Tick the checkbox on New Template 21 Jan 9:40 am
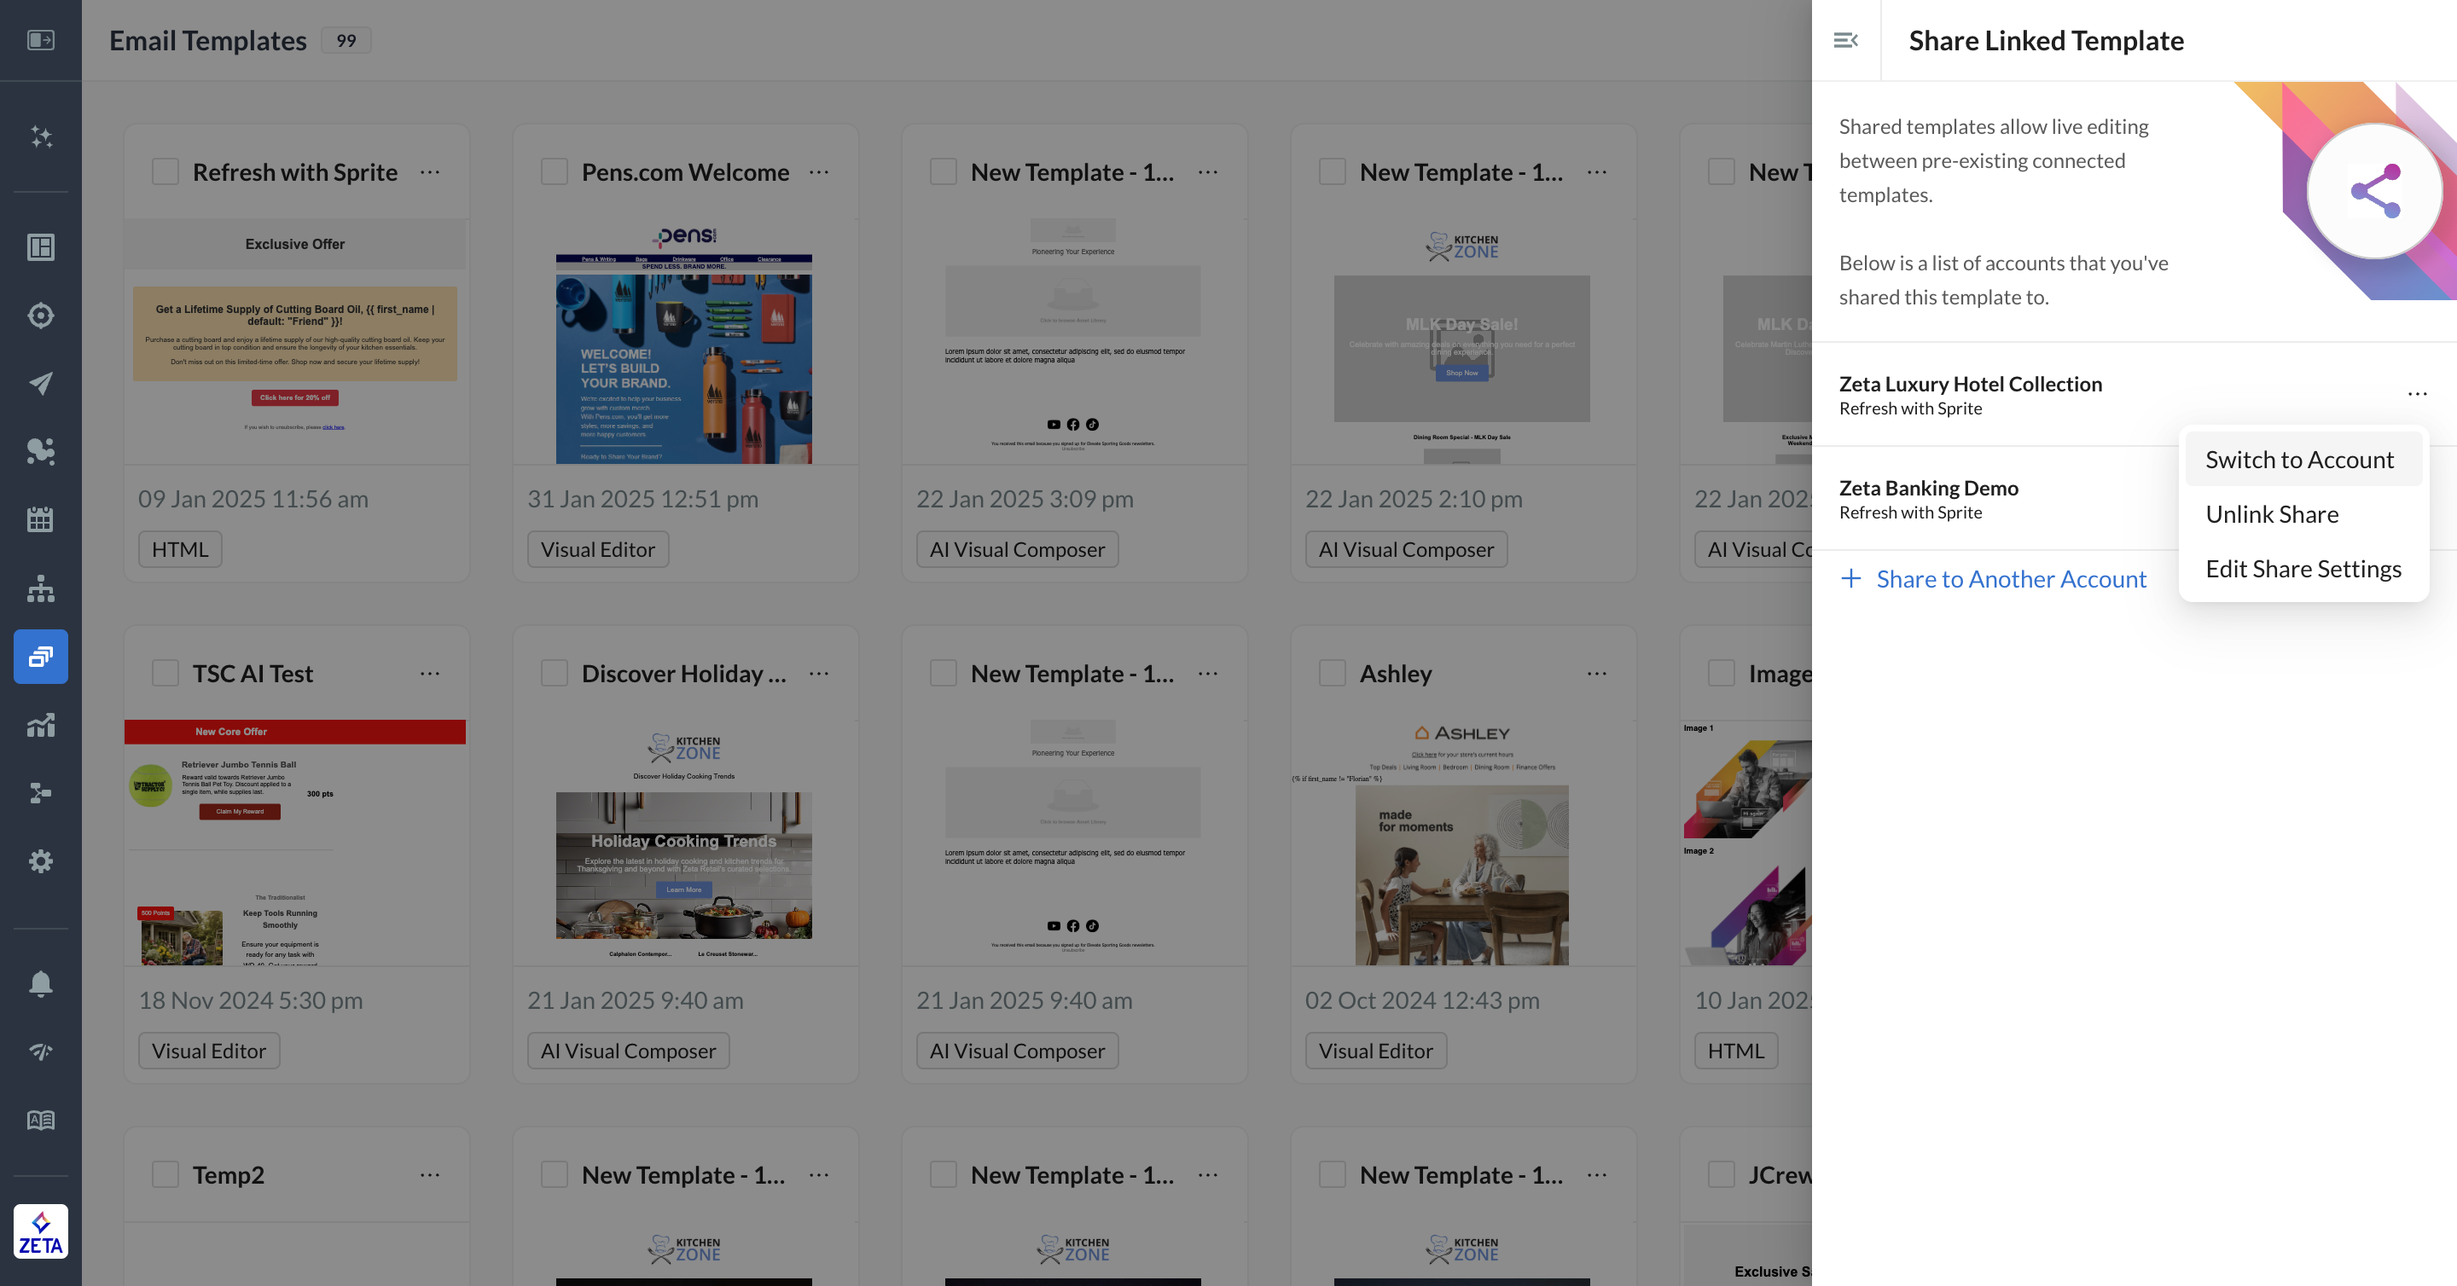2457x1286 pixels. coord(944,673)
